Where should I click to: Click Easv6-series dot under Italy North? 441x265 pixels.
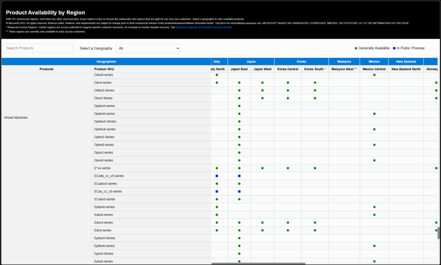click(217, 215)
